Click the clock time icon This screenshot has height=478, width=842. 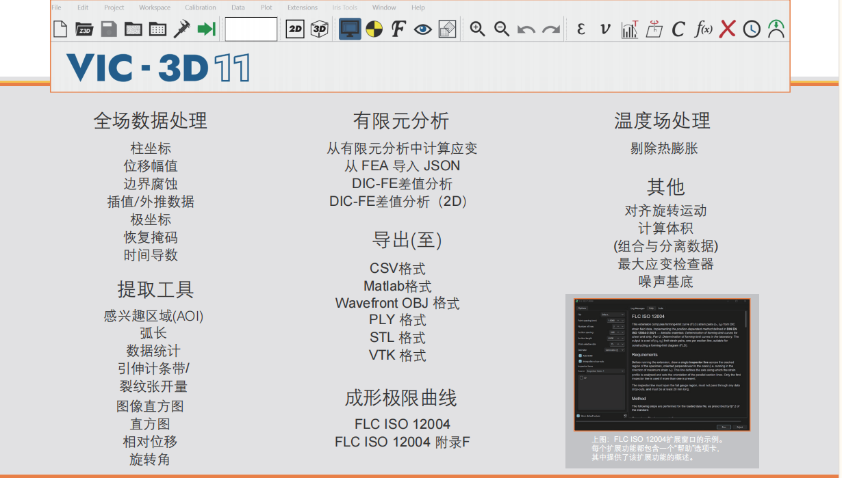point(752,29)
